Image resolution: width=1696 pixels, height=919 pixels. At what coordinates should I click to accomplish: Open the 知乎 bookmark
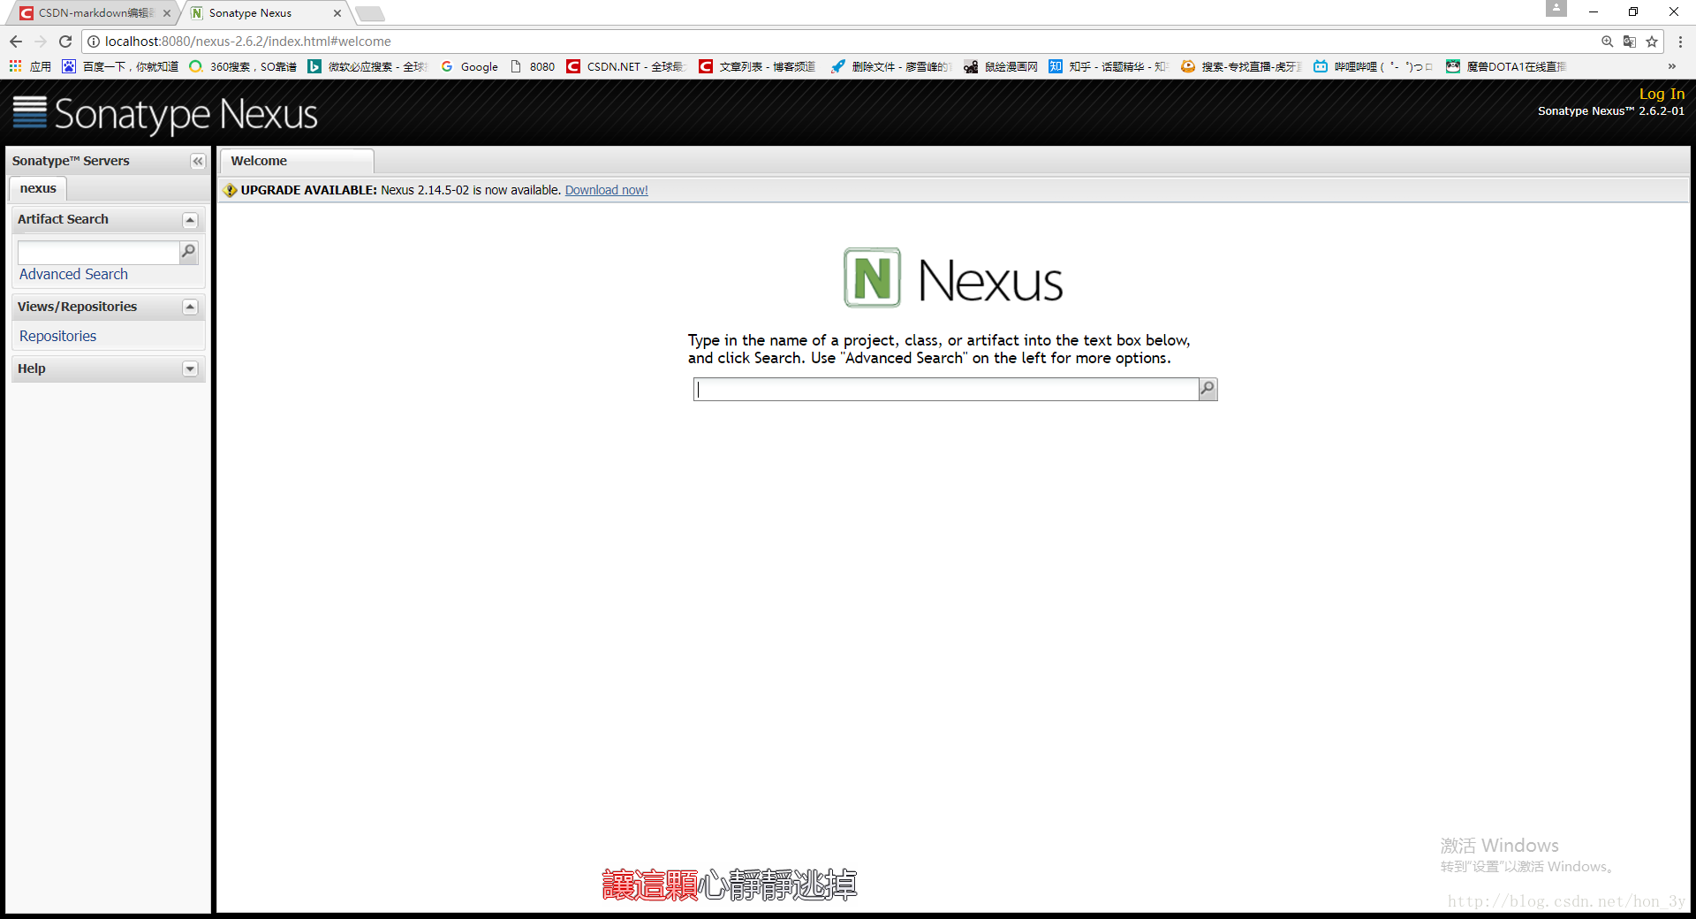pyautogui.click(x=1109, y=66)
